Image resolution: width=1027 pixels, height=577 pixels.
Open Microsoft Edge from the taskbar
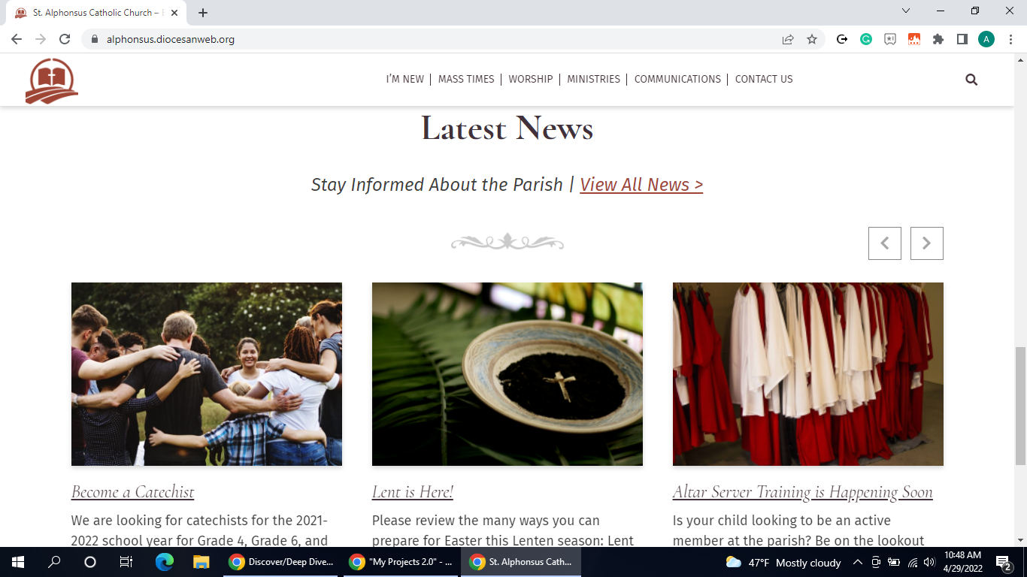pos(164,562)
